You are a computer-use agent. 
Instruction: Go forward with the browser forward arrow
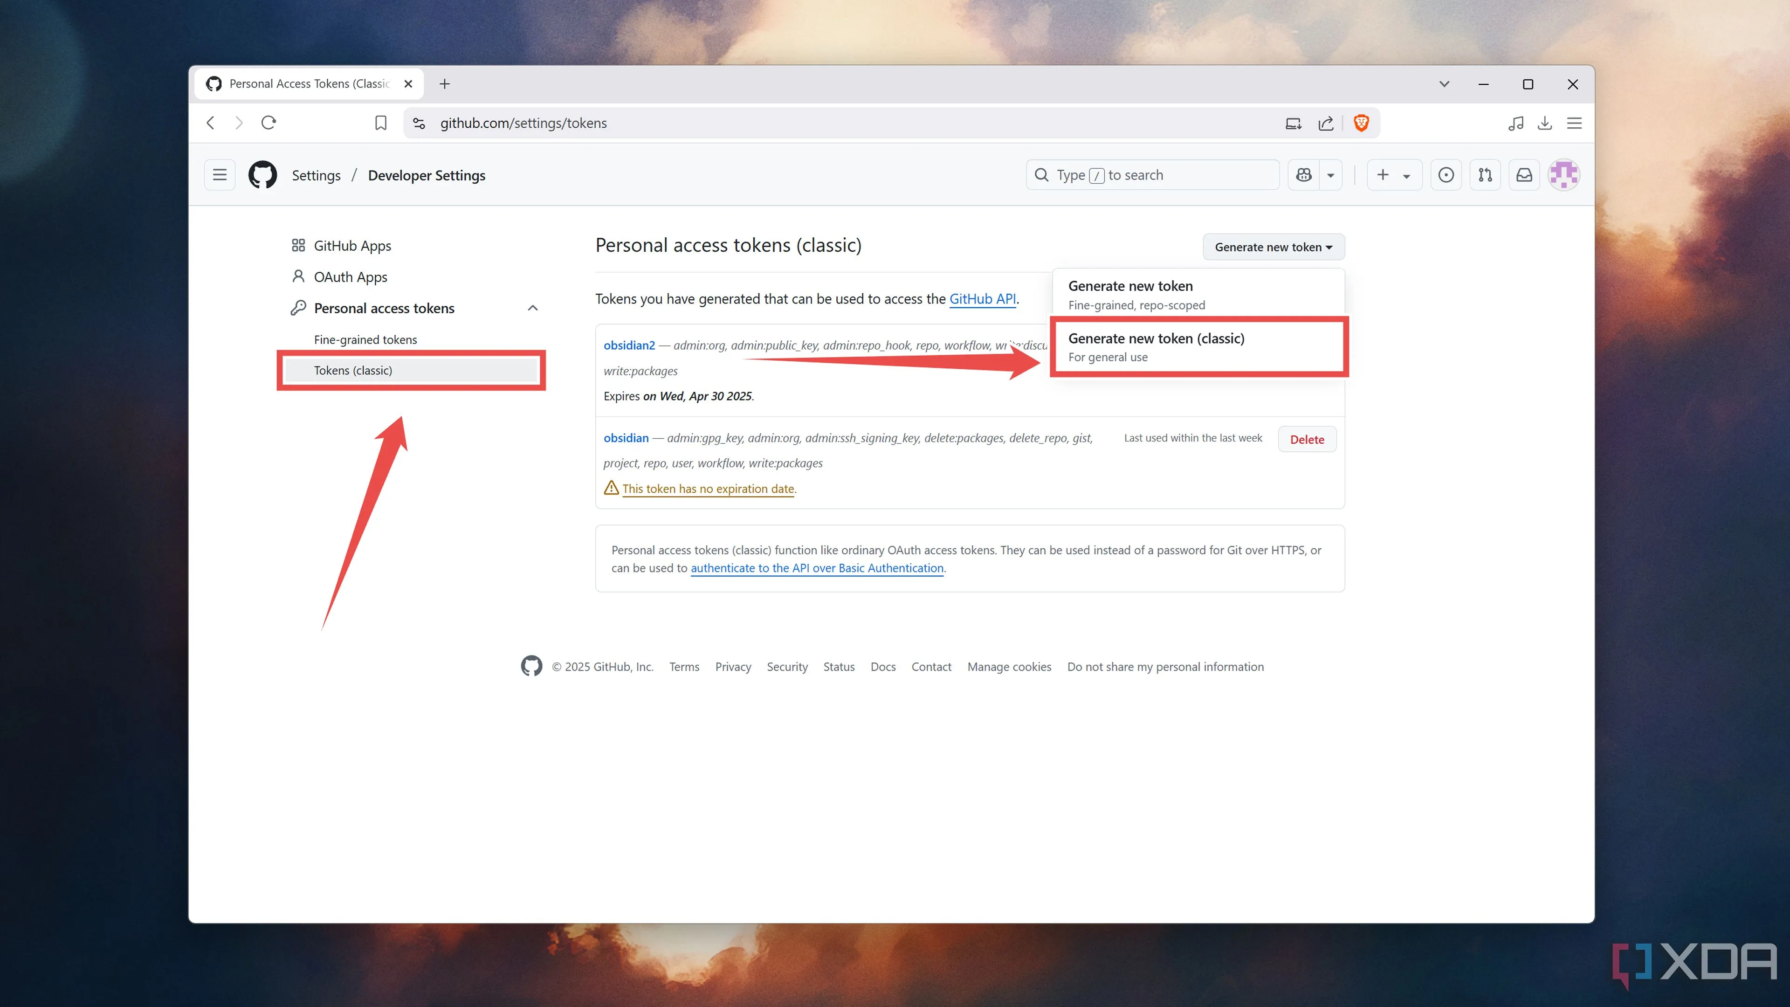point(239,123)
